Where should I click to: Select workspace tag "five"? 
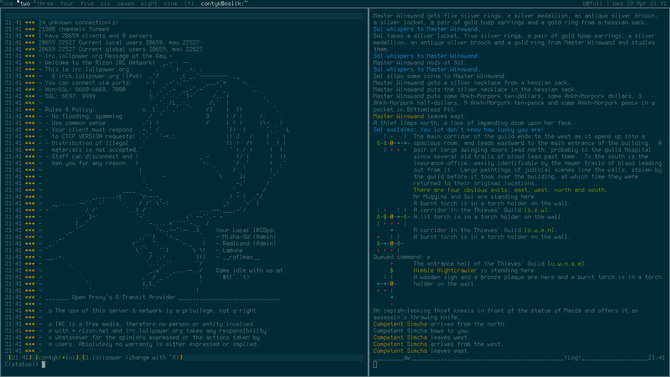coord(87,3)
